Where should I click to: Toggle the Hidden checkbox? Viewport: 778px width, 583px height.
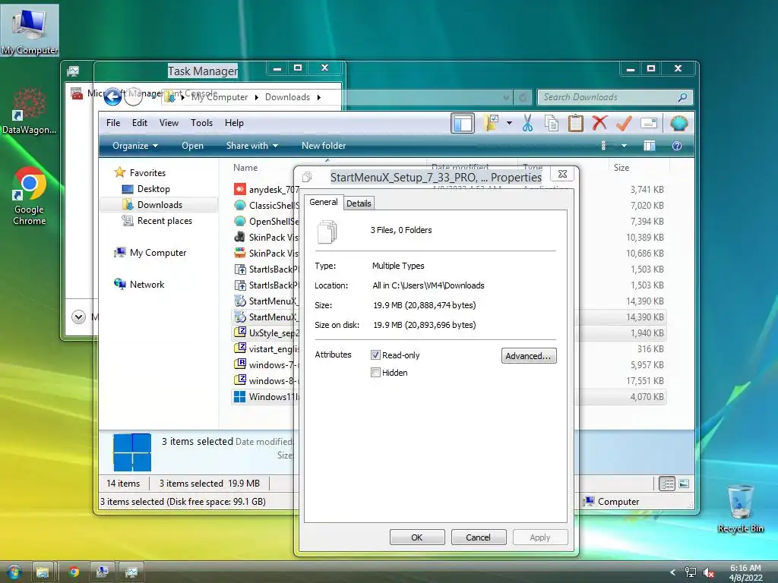(375, 372)
